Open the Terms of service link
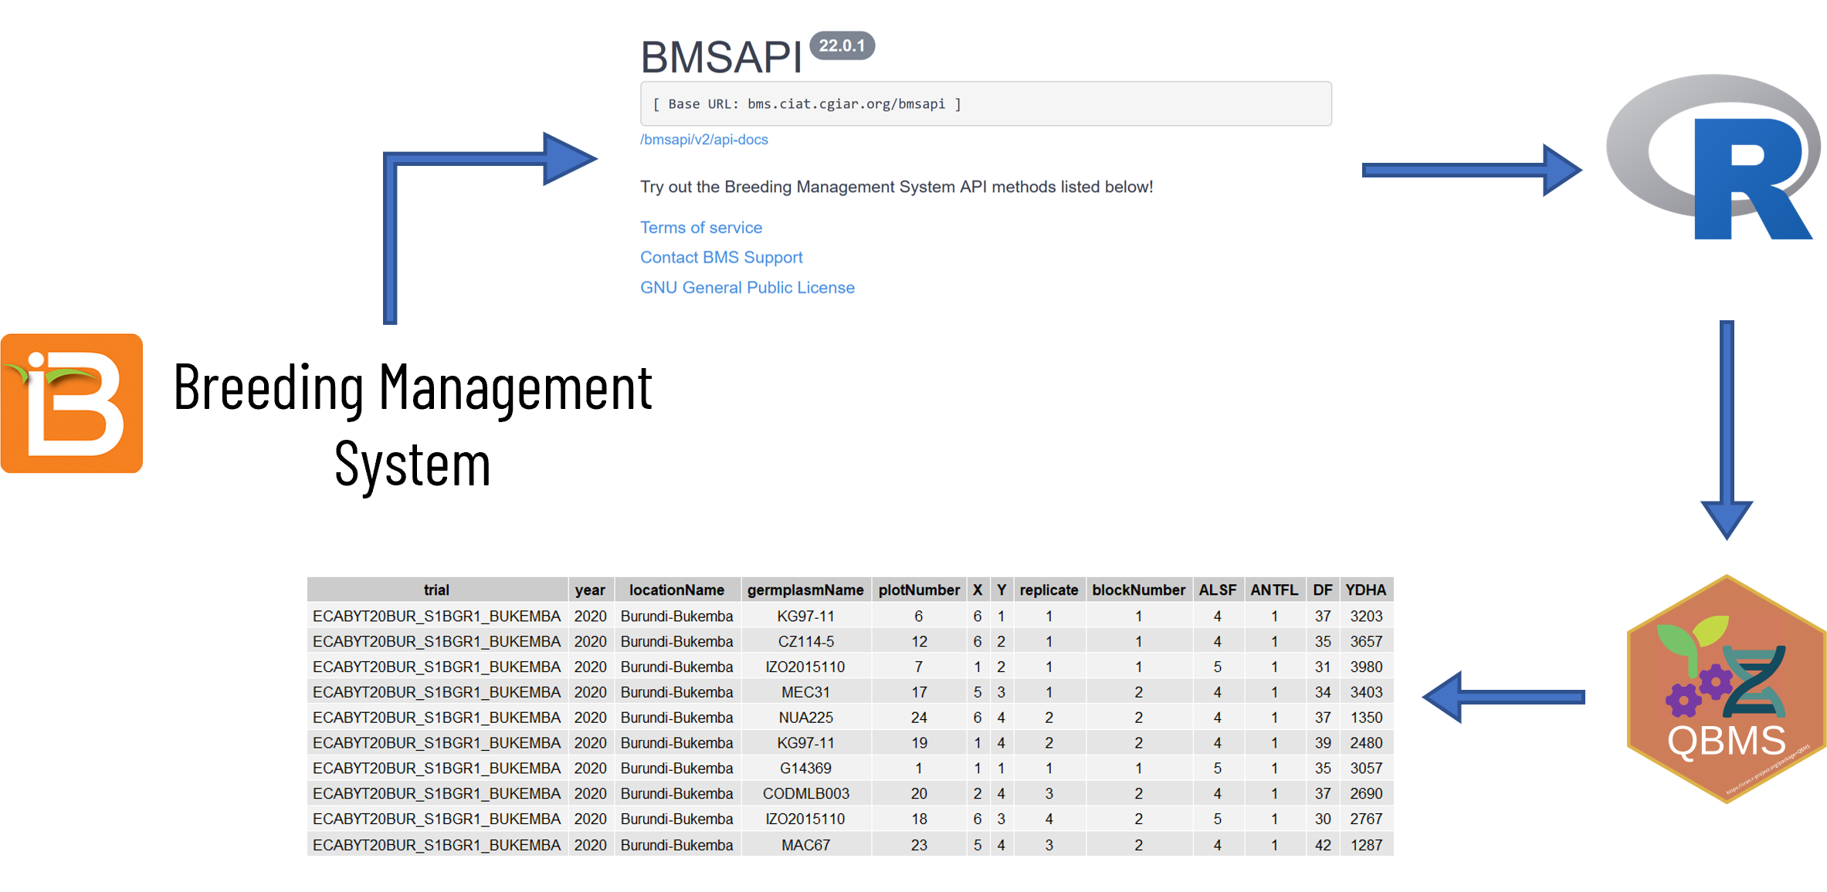The width and height of the screenshot is (1827, 892). pos(700,228)
